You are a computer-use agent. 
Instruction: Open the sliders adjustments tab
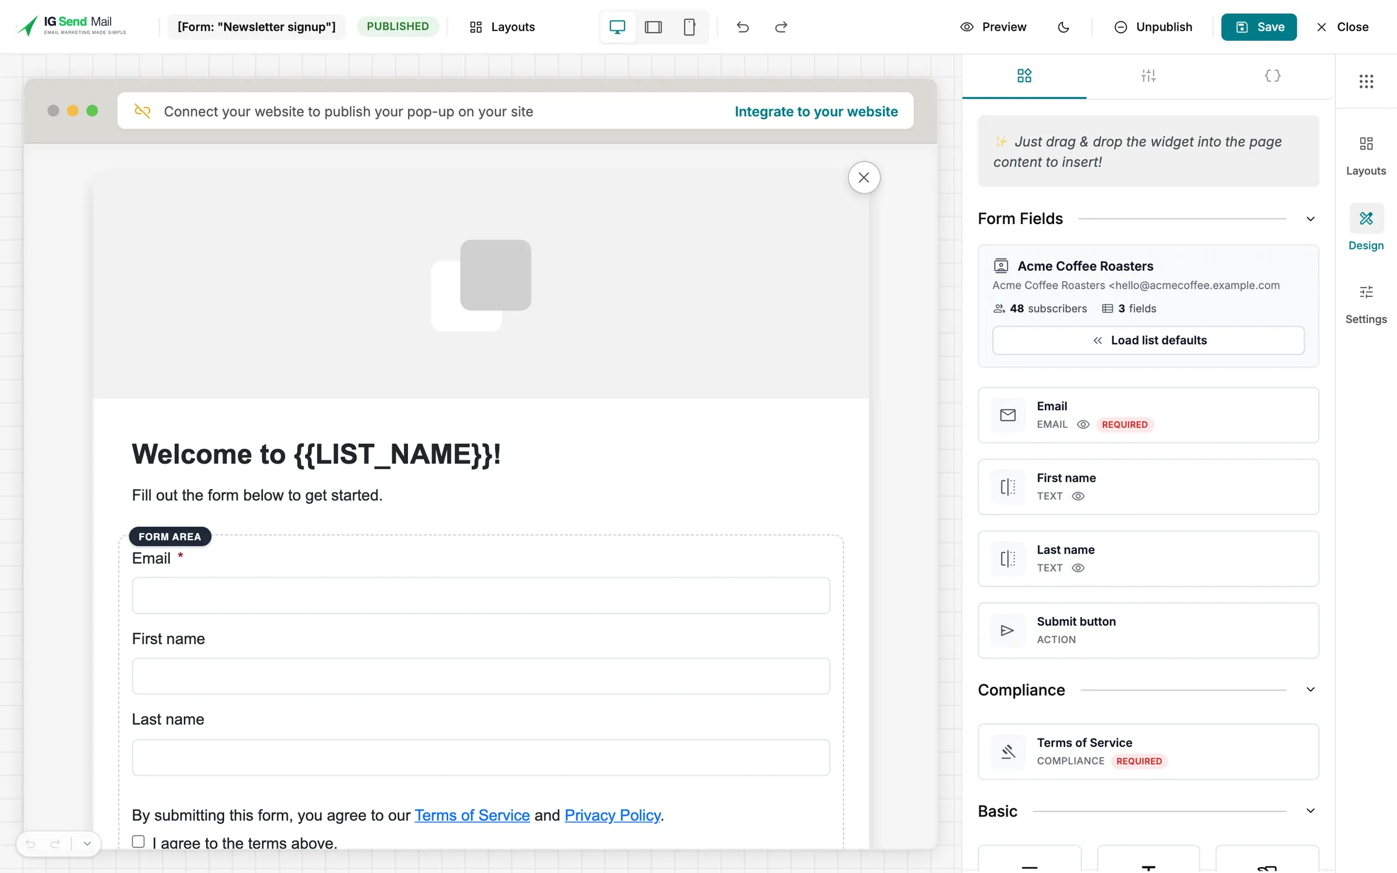[1148, 76]
